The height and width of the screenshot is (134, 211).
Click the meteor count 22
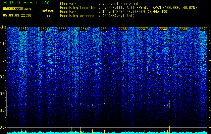pos(49,15)
